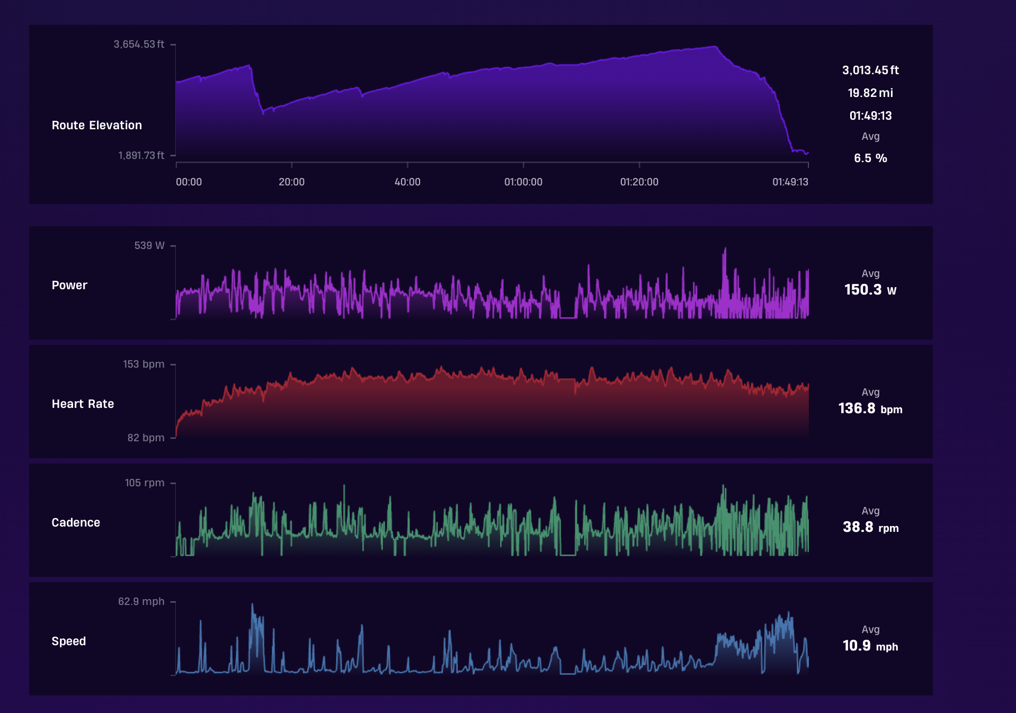Image resolution: width=1016 pixels, height=713 pixels.
Task: Click the 136.8 bpm average heart rate
Action: (x=870, y=408)
